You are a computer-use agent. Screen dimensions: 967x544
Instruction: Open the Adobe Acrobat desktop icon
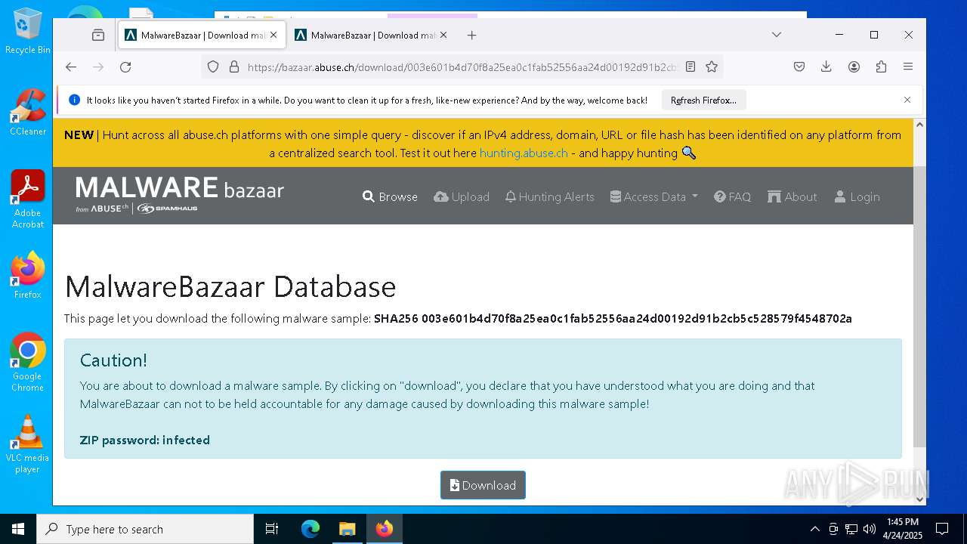click(28, 199)
